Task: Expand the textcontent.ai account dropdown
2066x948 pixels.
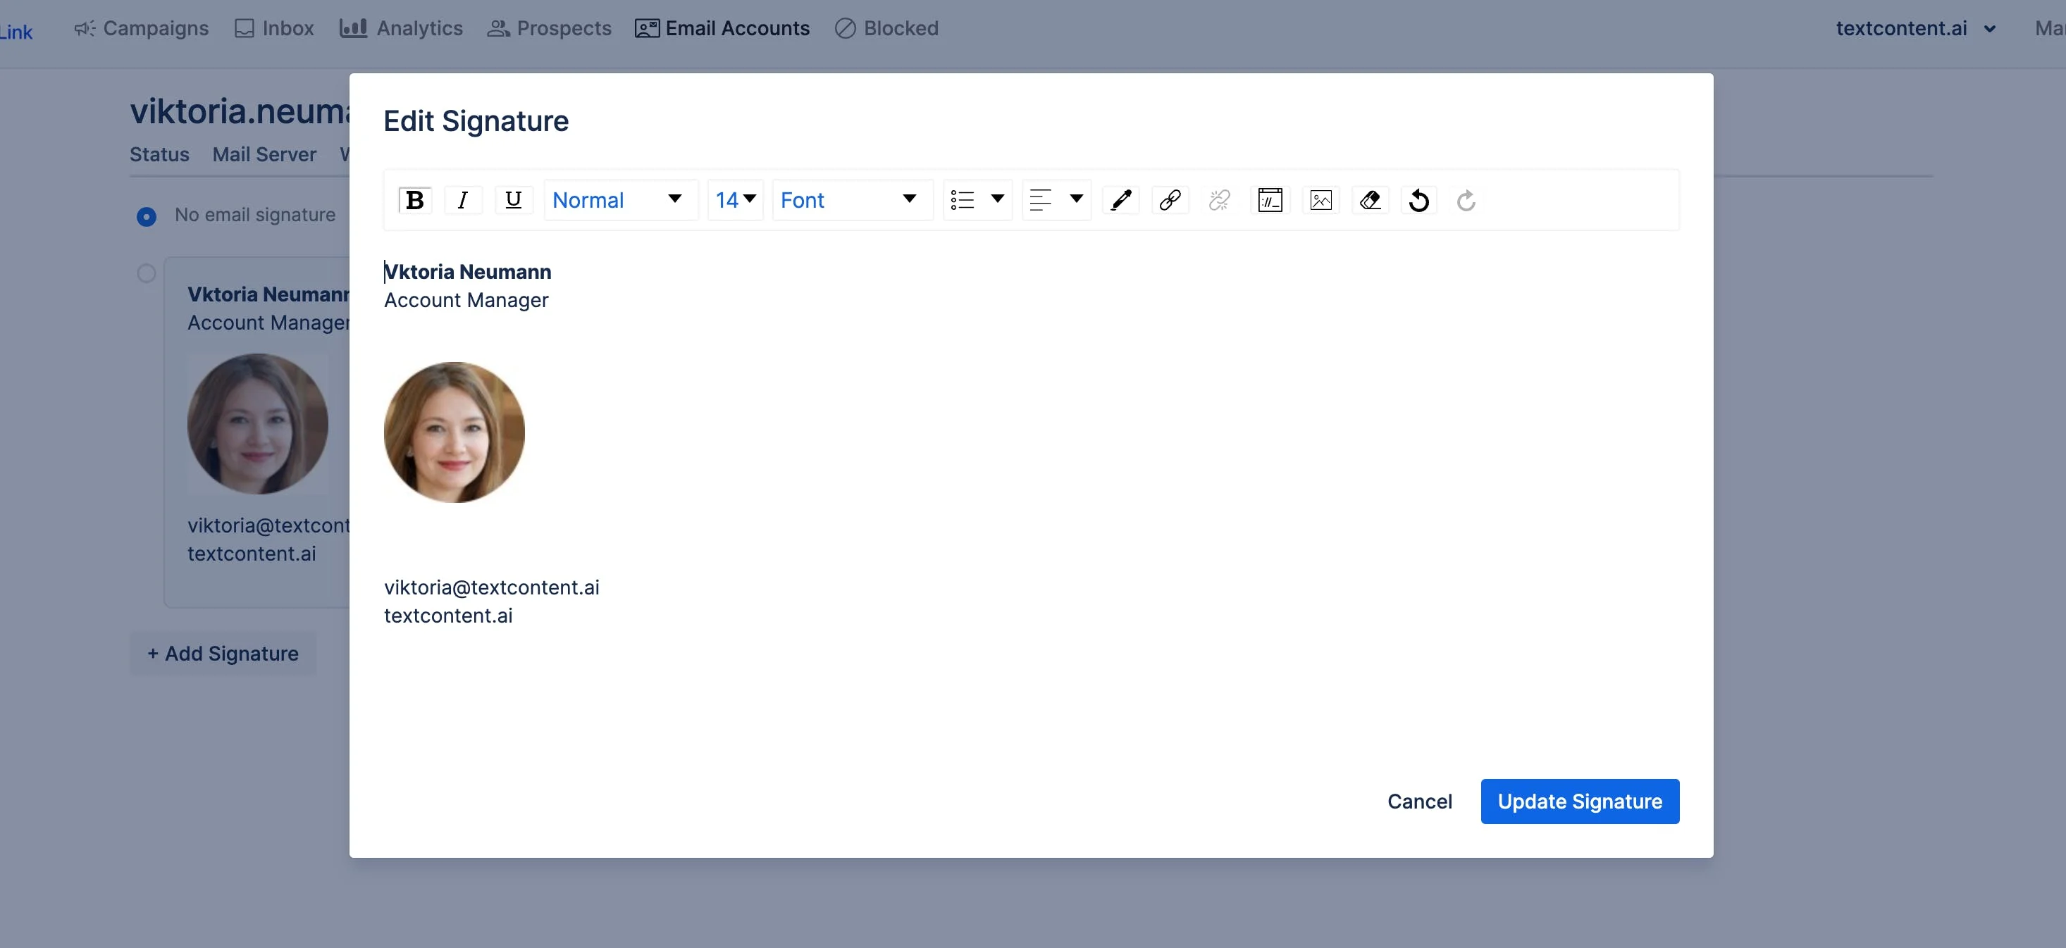Action: click(1915, 28)
